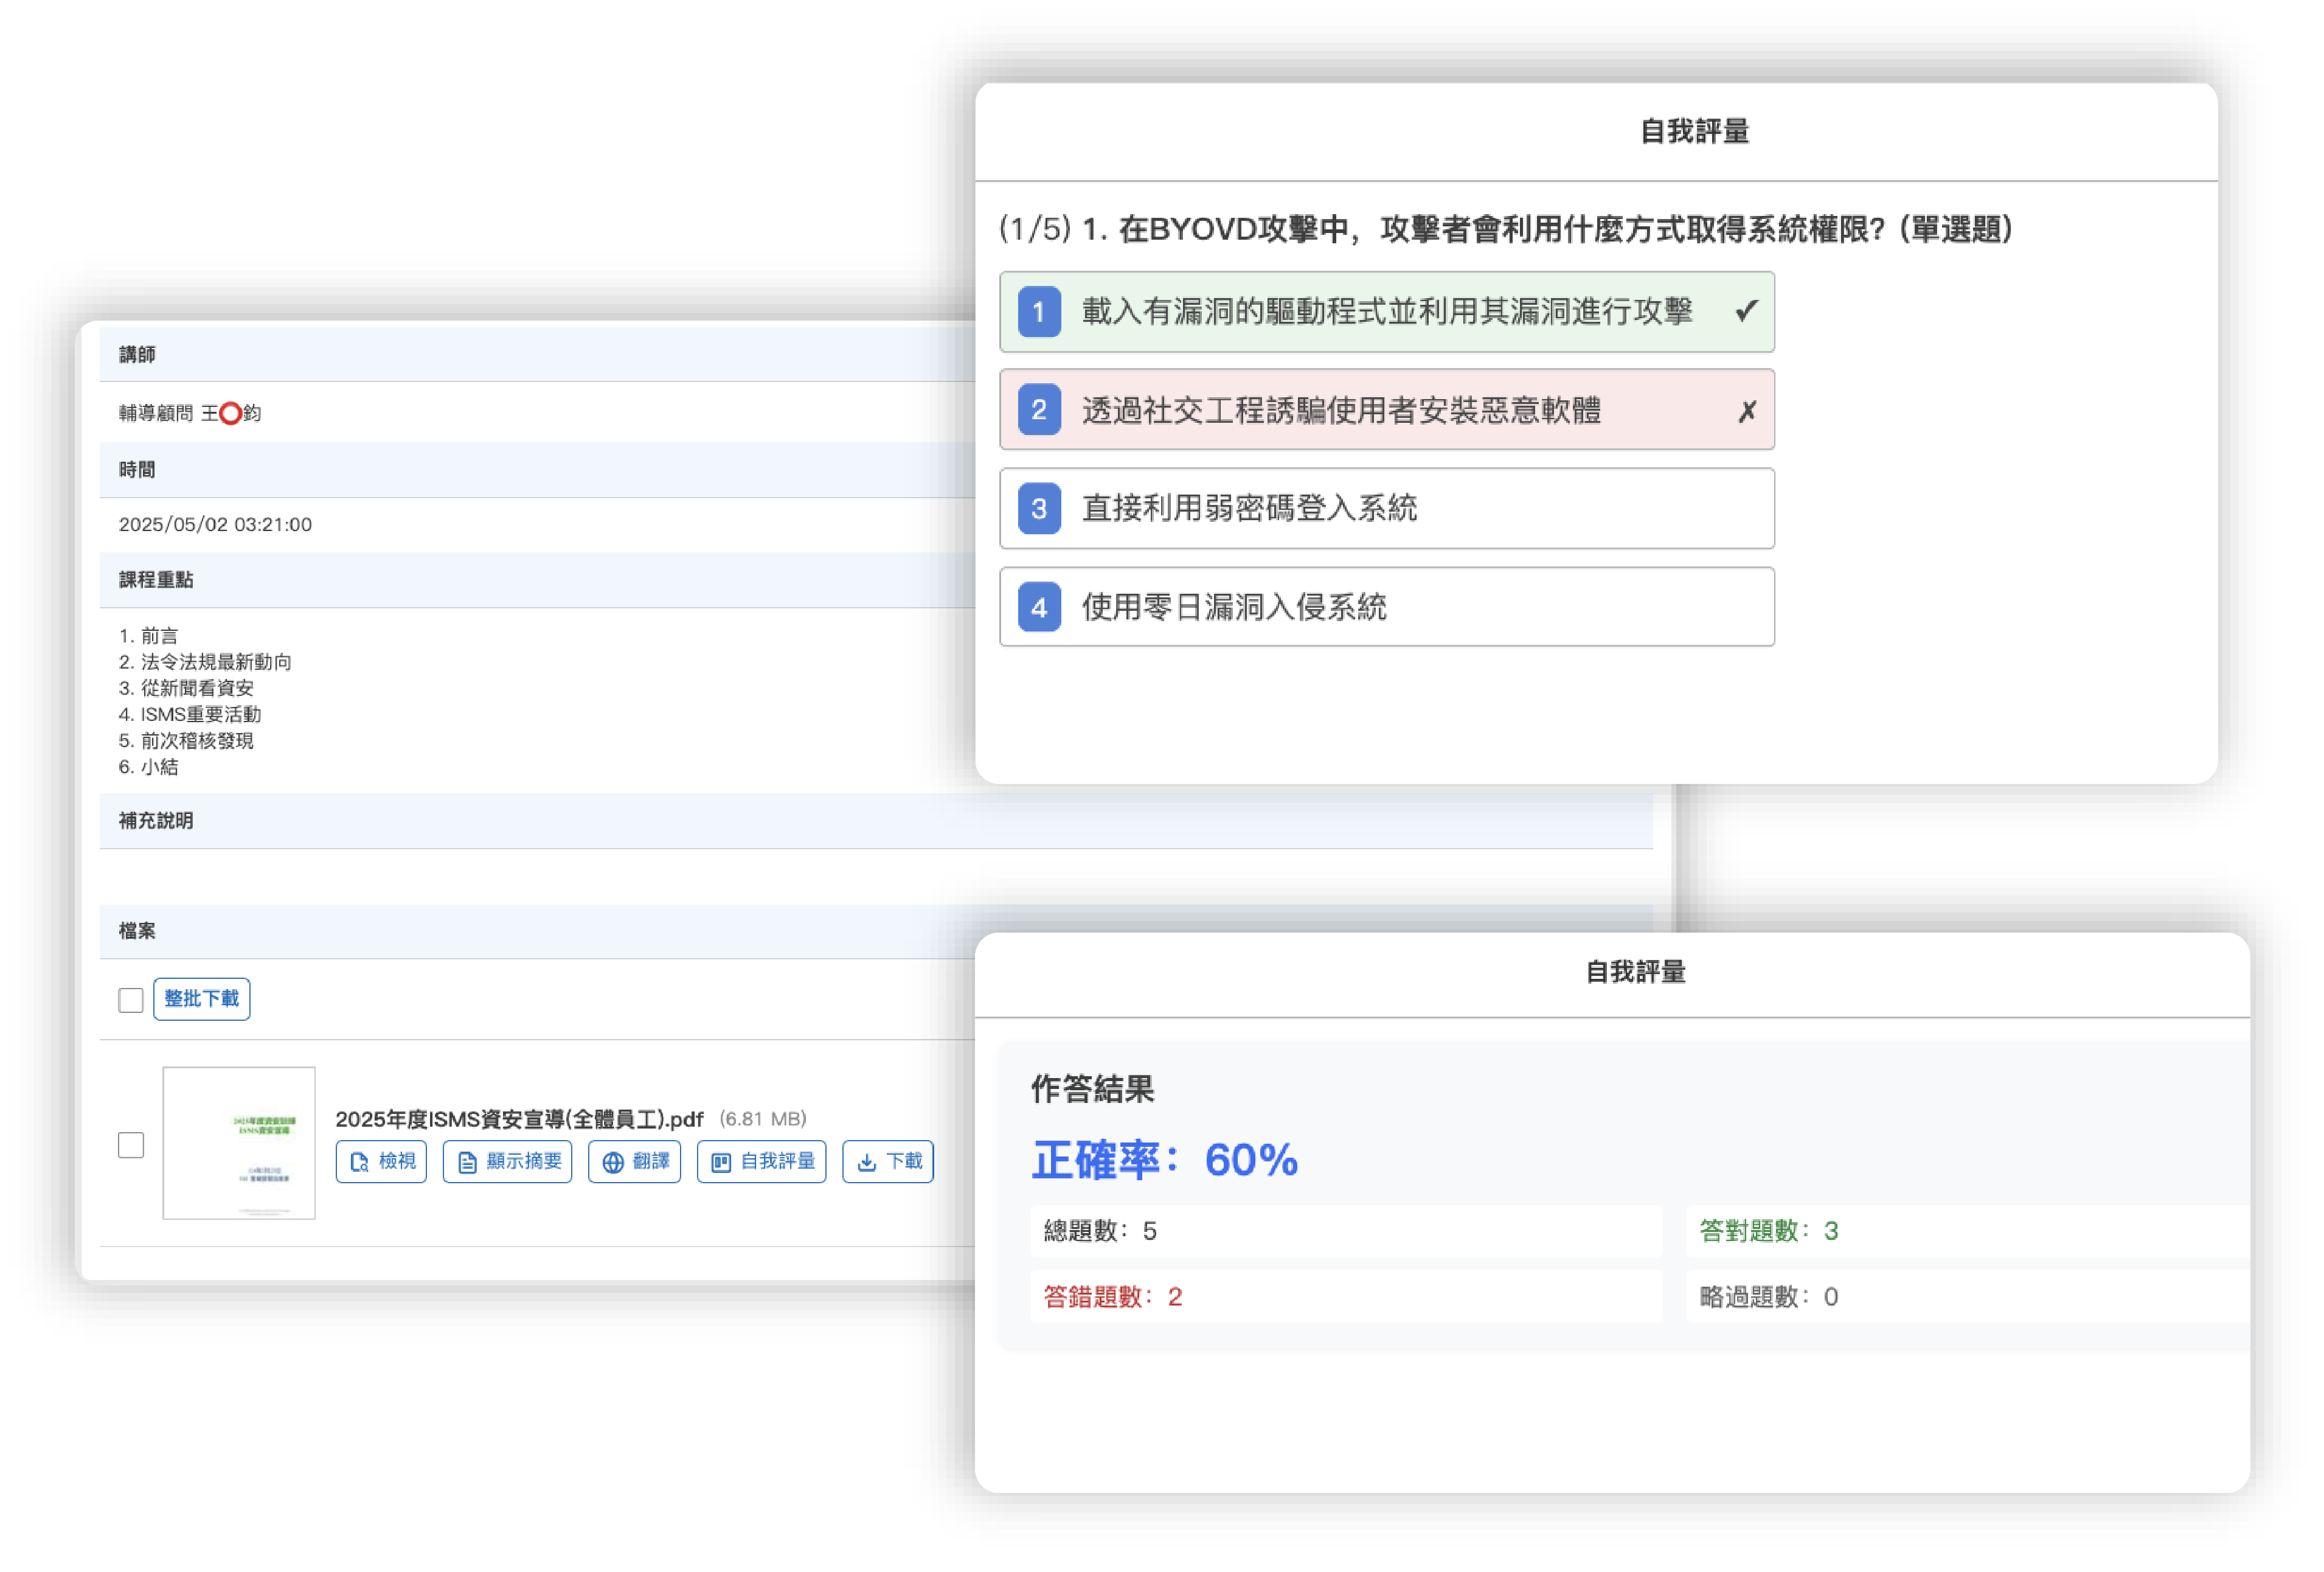The image size is (2324, 1572).
Task: Click the list item 5. 前次稽核發現
Action: pyautogui.click(x=186, y=741)
